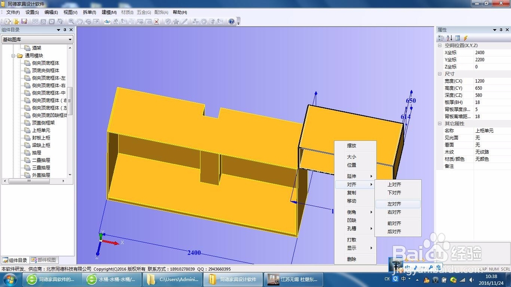
Task: Choose 左对齐 from align submenu
Action: point(398,204)
